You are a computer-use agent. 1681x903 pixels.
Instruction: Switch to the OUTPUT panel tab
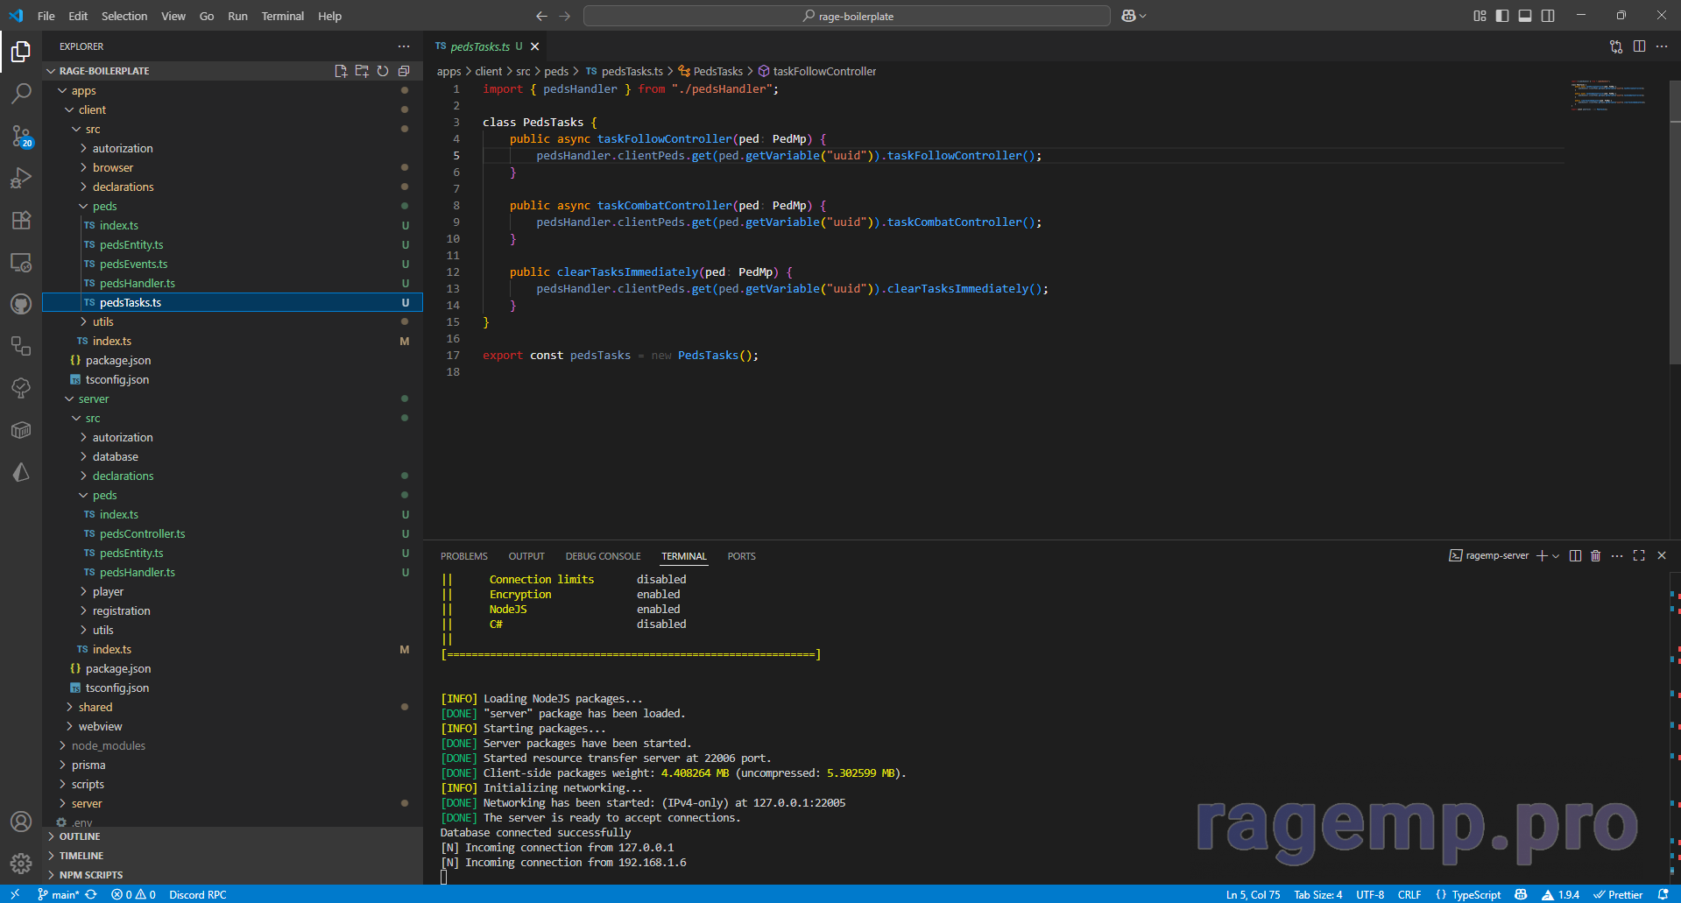526,556
